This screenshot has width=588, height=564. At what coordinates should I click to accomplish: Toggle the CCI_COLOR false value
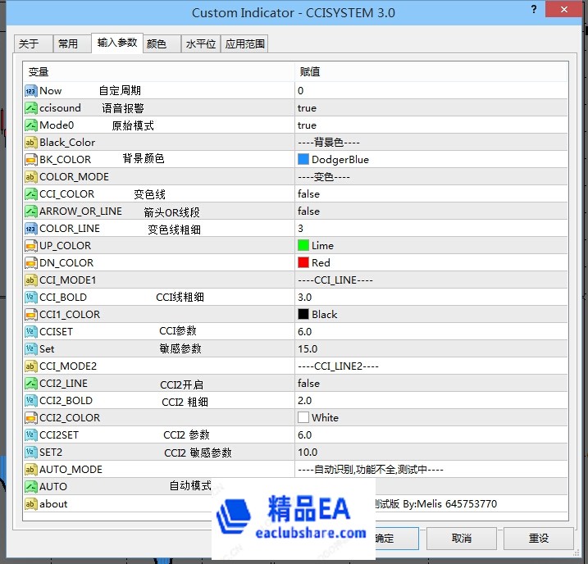[308, 194]
